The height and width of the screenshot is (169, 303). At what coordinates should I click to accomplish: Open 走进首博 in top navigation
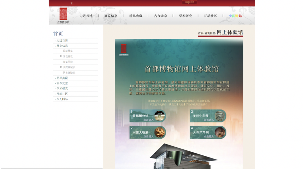86,16
